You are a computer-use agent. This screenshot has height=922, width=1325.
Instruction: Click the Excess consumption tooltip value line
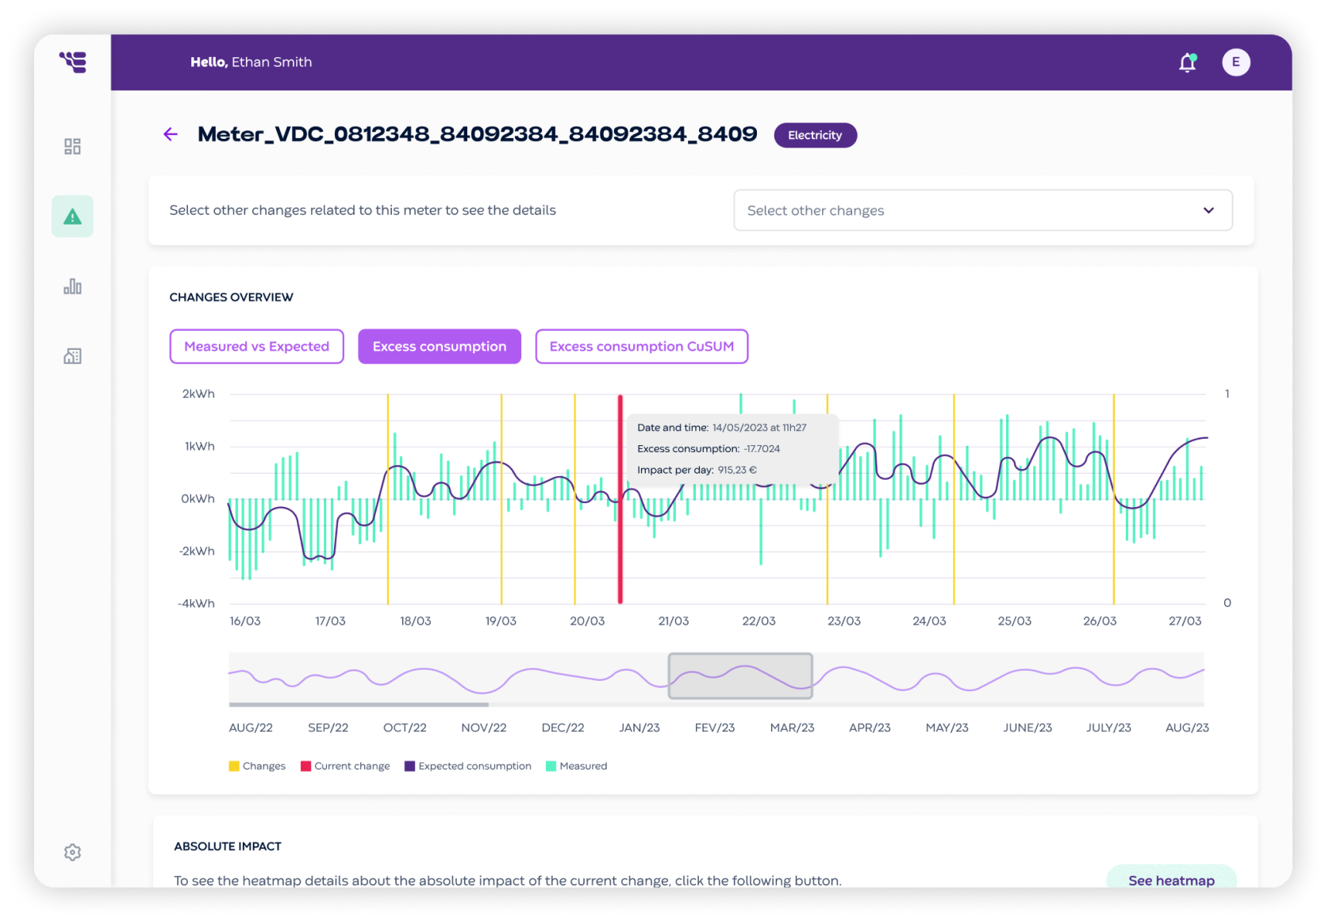pyautogui.click(x=709, y=449)
